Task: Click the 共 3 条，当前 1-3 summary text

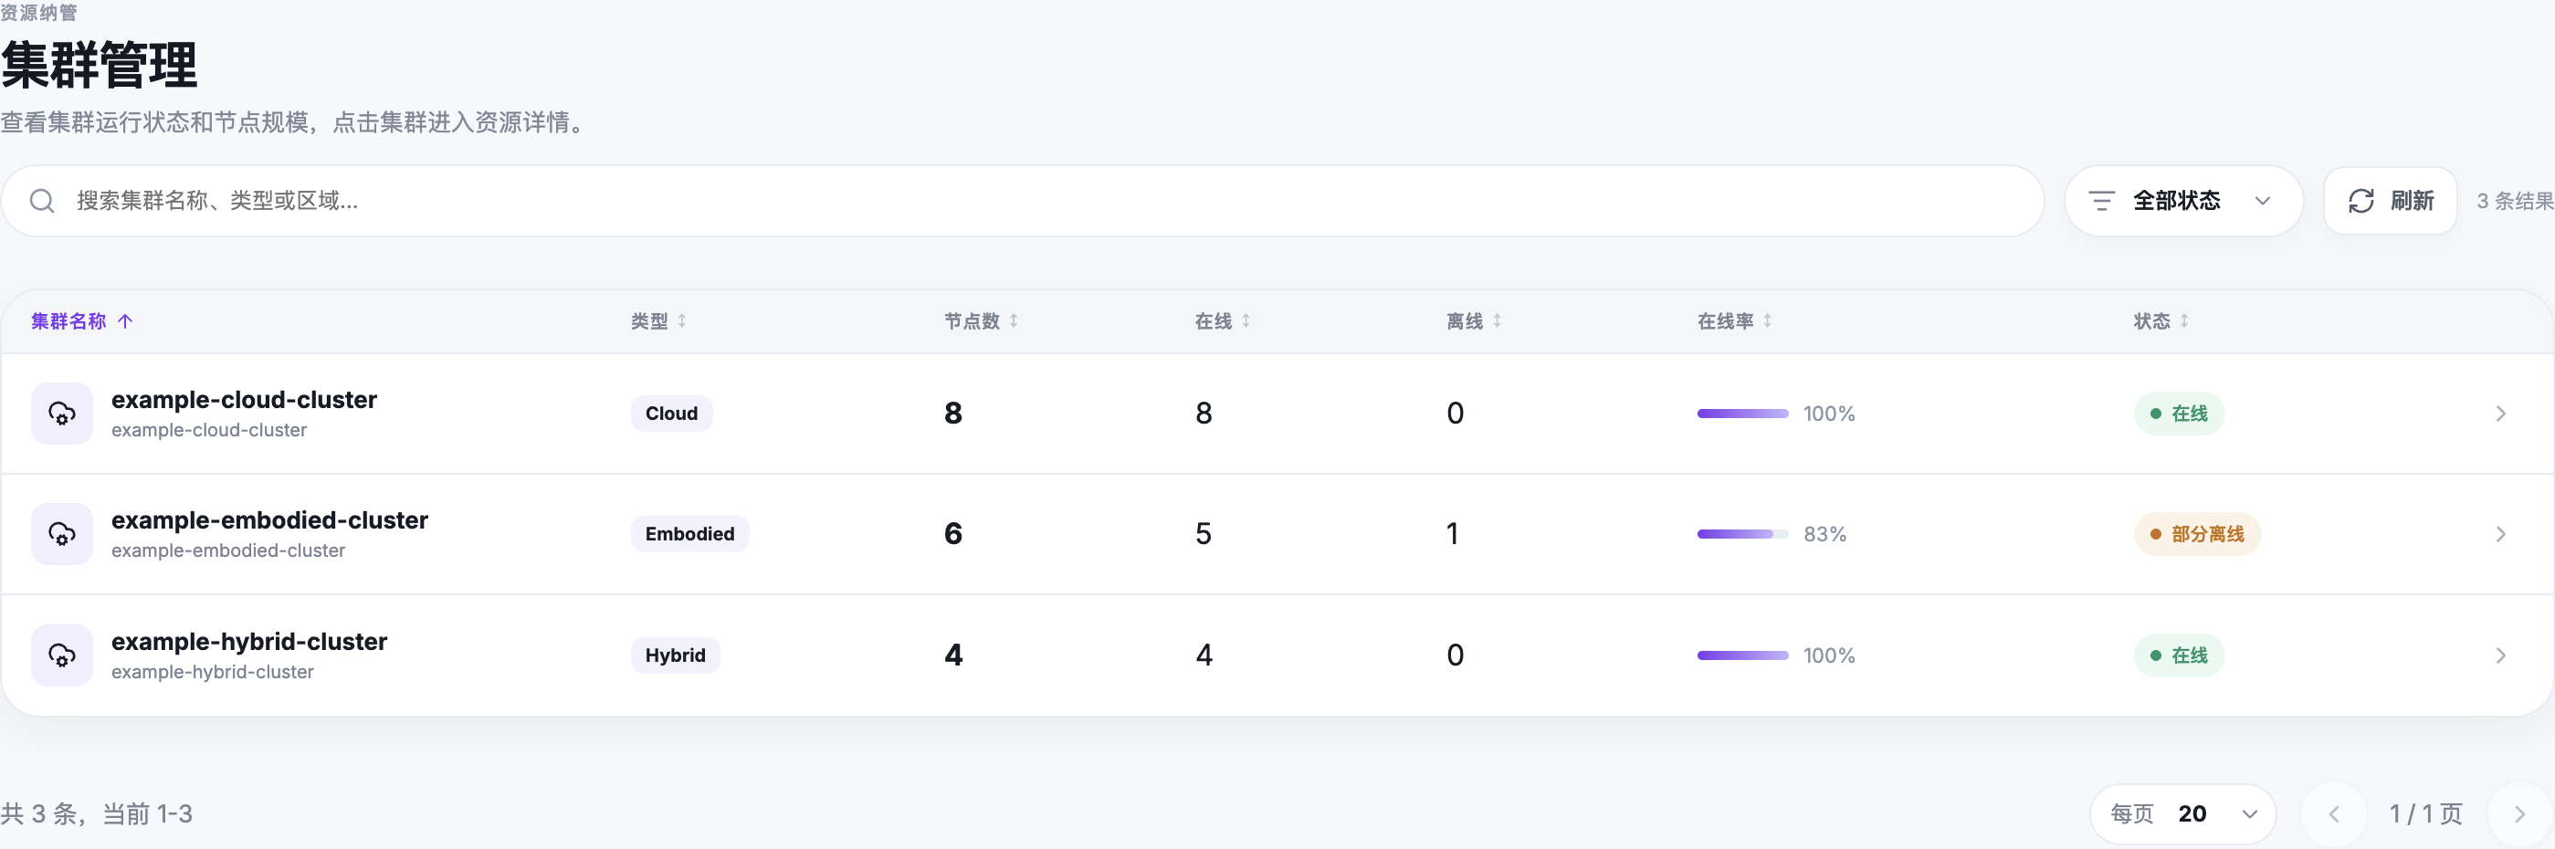Action: coord(96,814)
